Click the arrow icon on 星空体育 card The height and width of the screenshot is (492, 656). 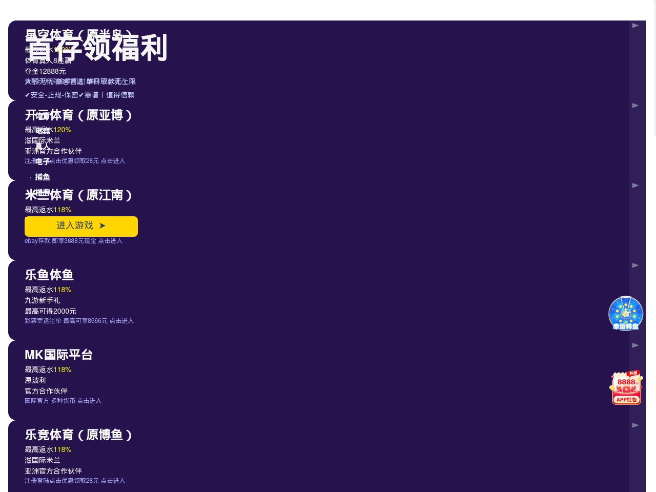point(635,26)
